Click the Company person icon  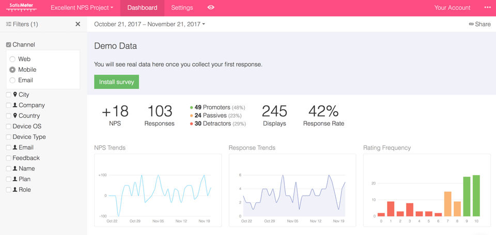coord(15,105)
